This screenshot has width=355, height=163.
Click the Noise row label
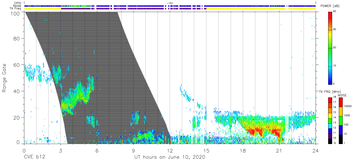tap(17, 6)
